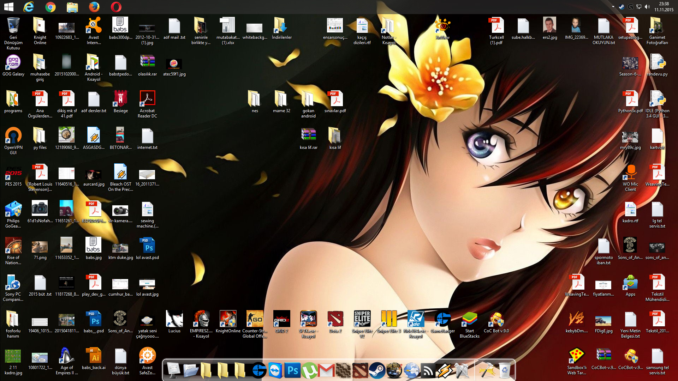Select the mame 32 folder
The width and height of the screenshot is (678, 381).
coord(282,102)
